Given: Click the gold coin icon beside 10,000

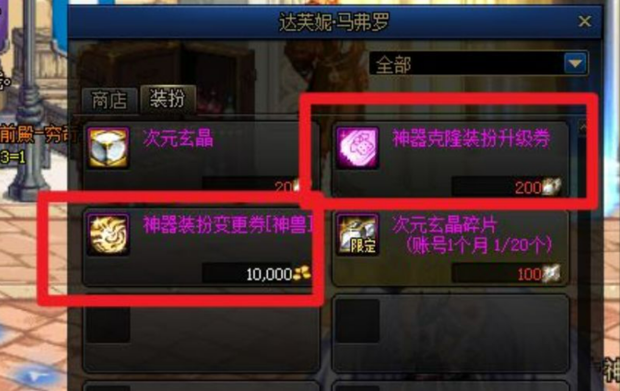Looking at the screenshot, I should coord(302,273).
